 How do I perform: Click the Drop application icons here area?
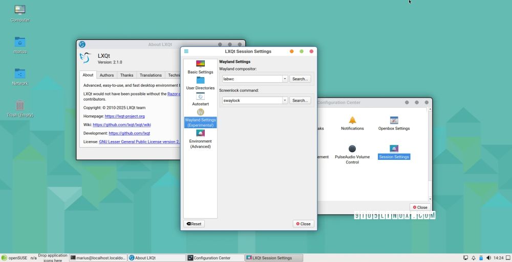(53, 258)
